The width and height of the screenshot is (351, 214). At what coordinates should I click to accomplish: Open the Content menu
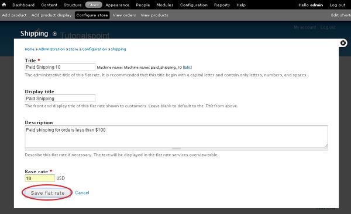tap(49, 5)
